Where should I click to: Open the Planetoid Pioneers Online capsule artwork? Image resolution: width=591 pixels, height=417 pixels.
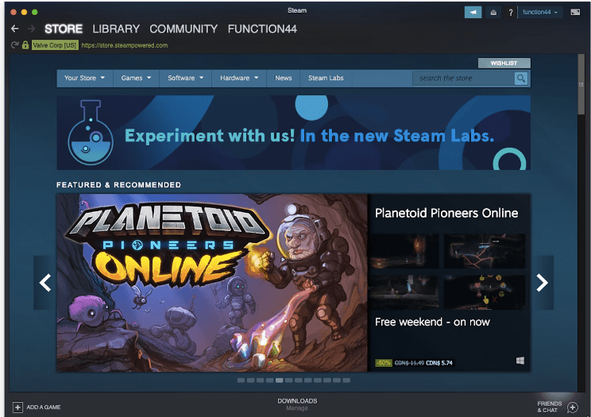click(x=212, y=283)
